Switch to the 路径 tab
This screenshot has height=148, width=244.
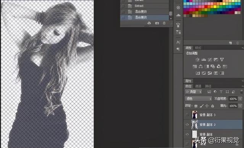pos(208,86)
